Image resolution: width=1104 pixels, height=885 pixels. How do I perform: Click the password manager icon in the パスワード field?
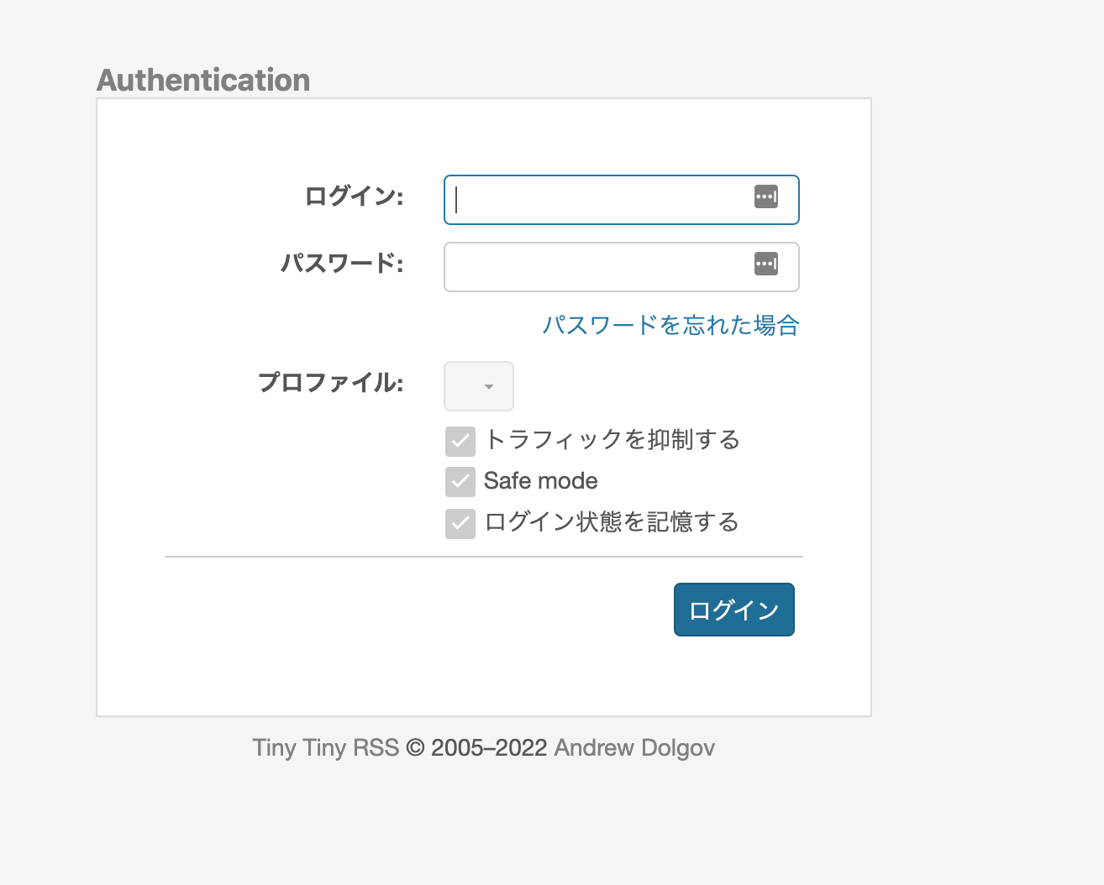pyautogui.click(x=765, y=264)
